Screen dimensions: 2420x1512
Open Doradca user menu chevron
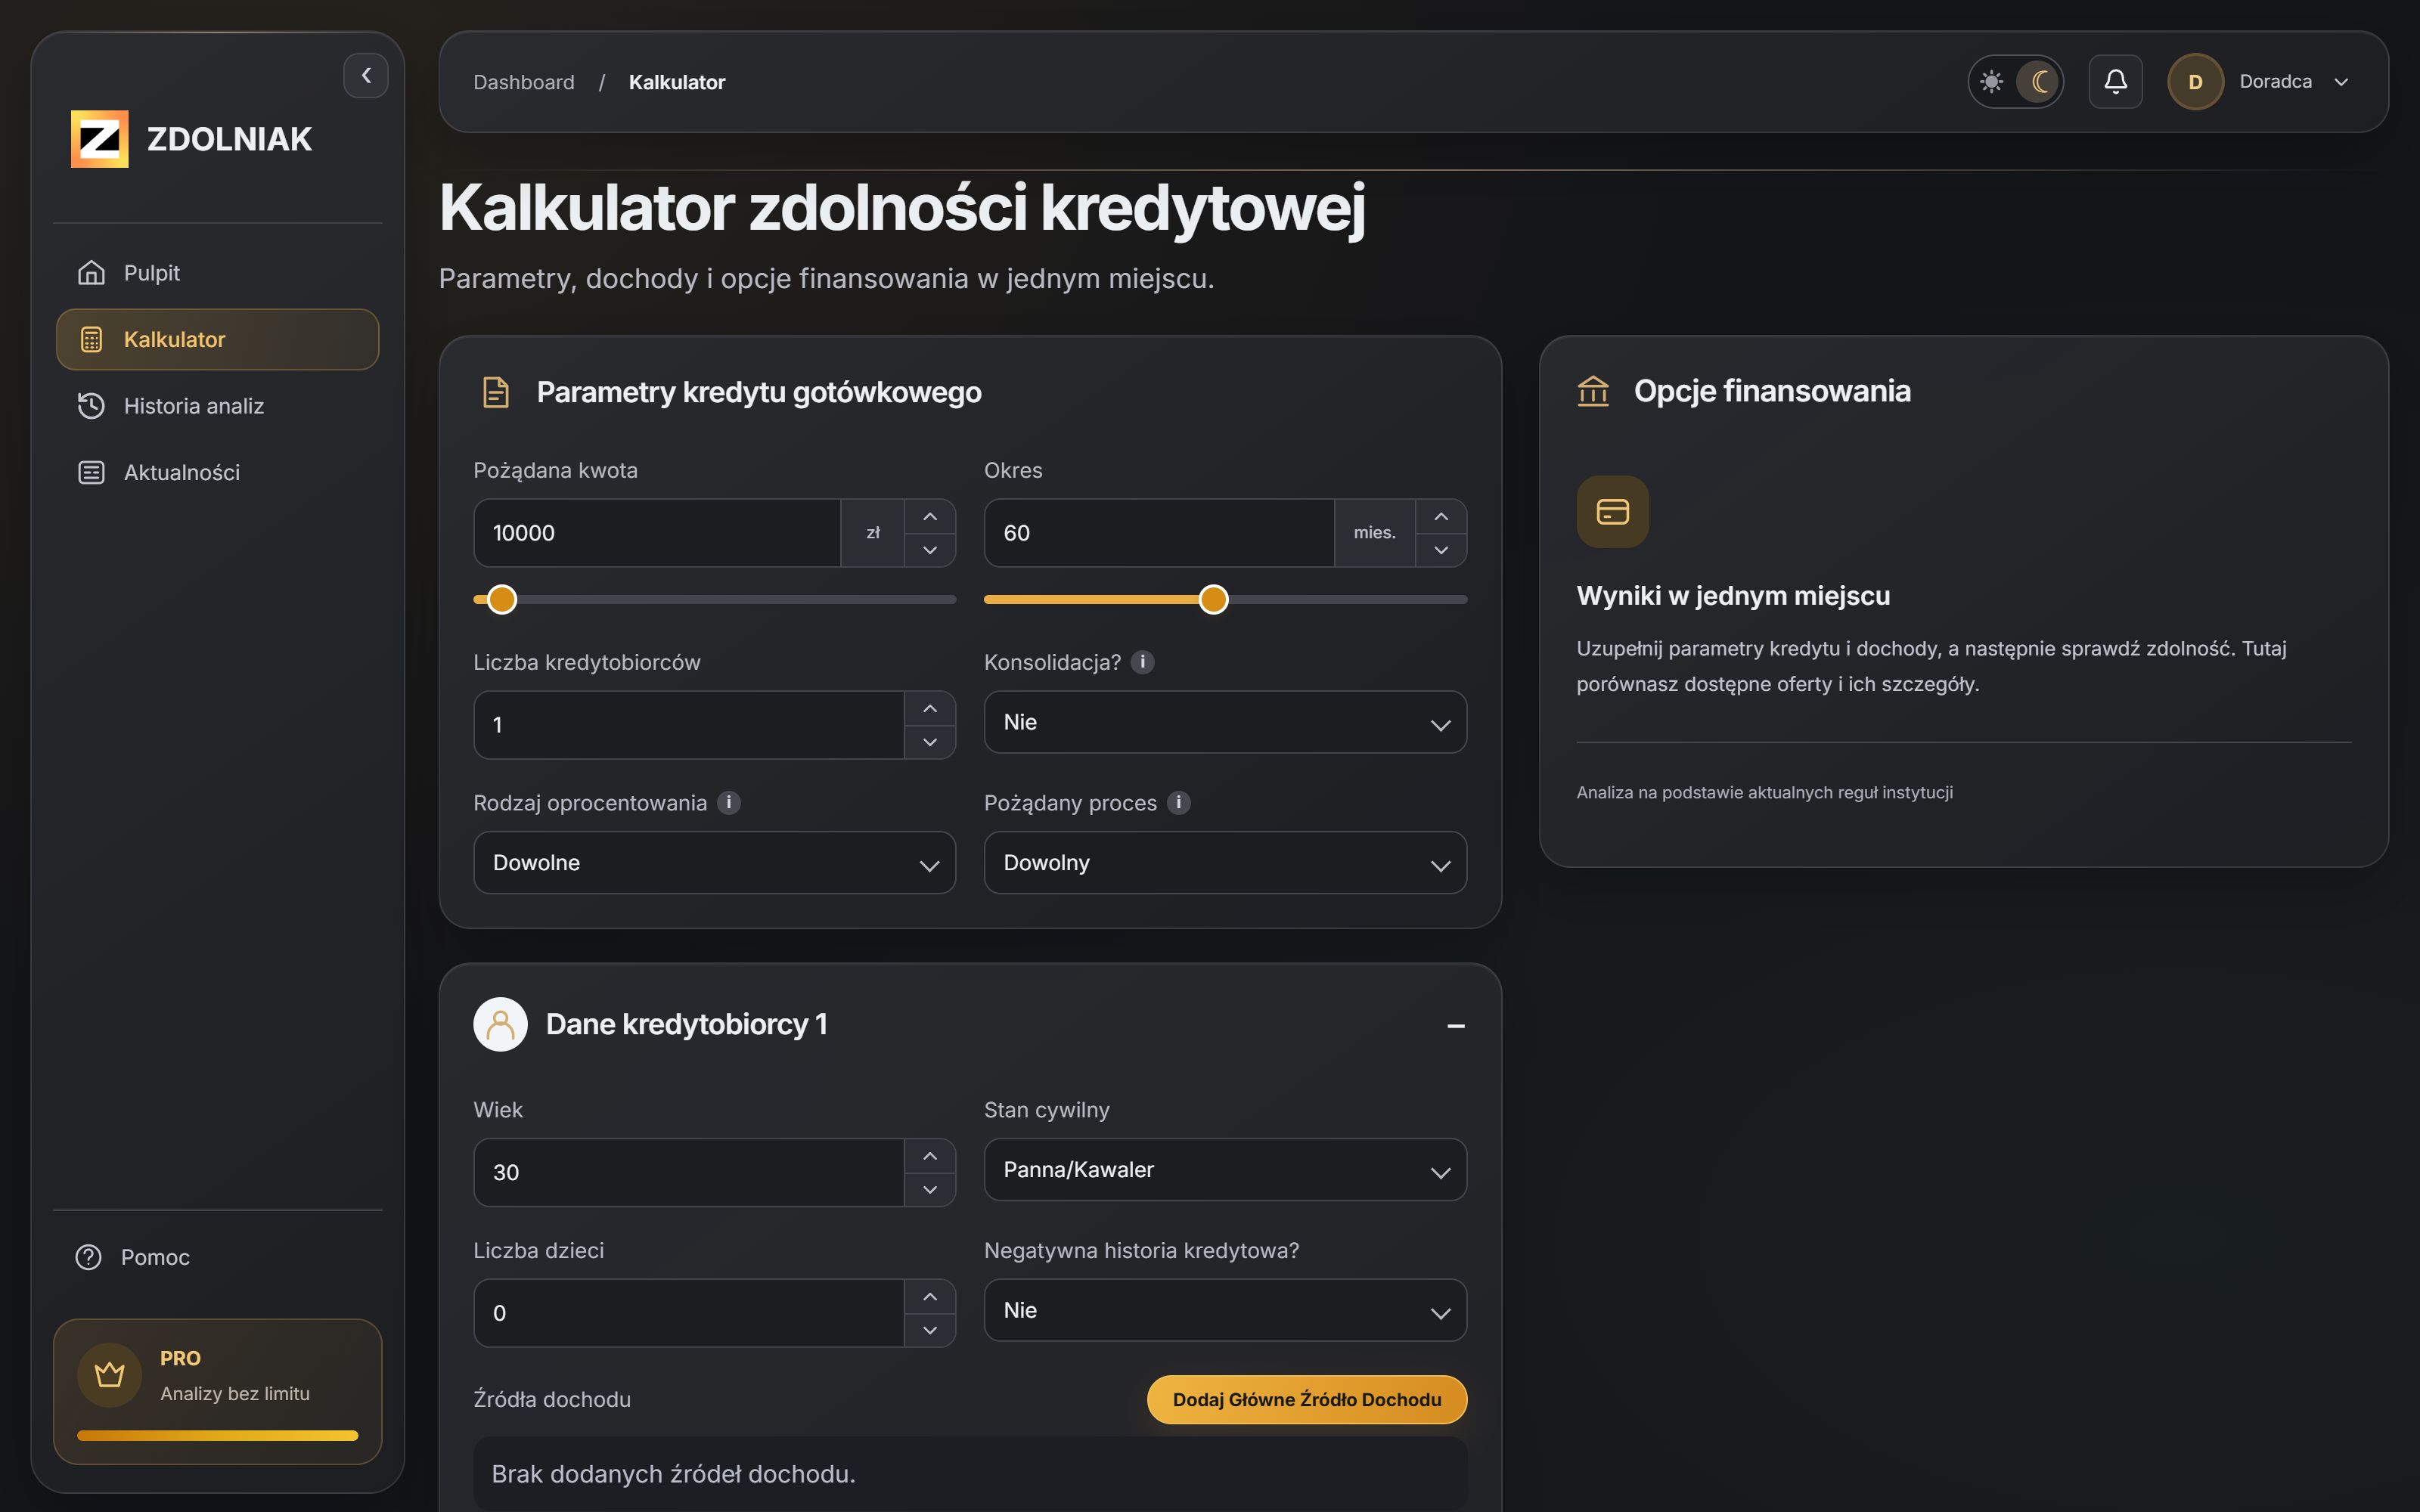(x=2341, y=82)
